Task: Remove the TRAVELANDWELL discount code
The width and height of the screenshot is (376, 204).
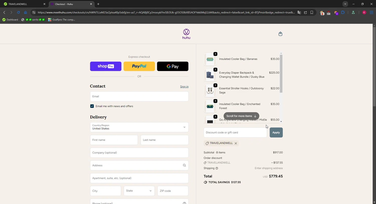Action: (236, 143)
